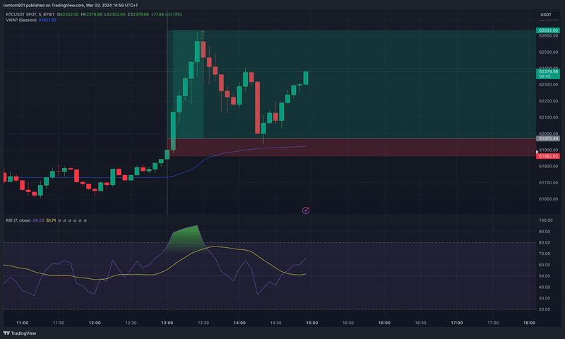The width and height of the screenshot is (565, 339).
Task: Click the grey entry price label 61970.44
Action: pos(548,138)
